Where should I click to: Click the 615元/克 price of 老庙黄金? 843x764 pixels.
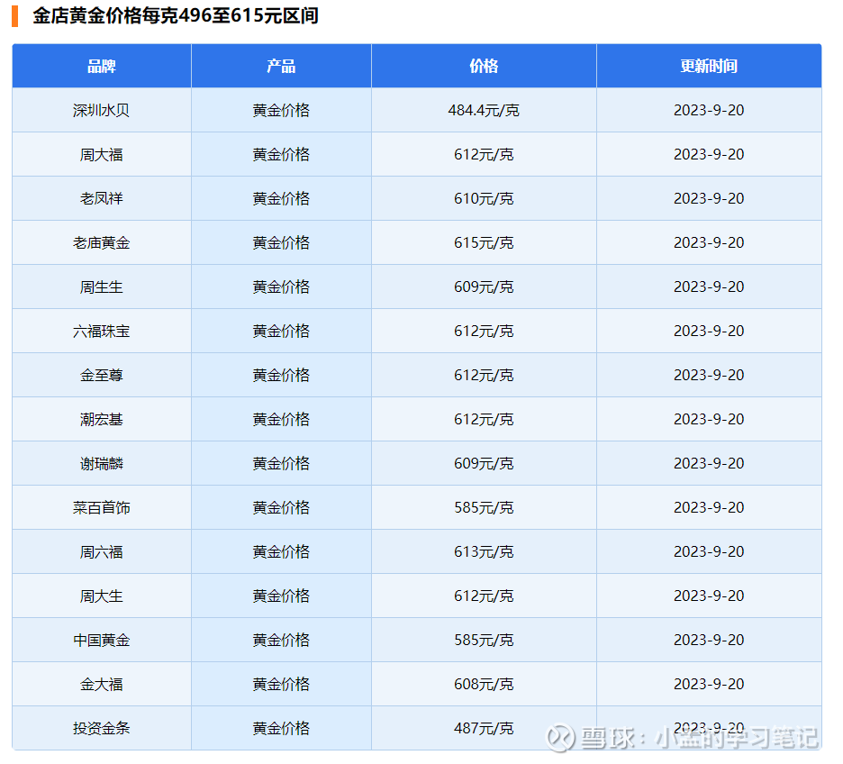pos(483,241)
